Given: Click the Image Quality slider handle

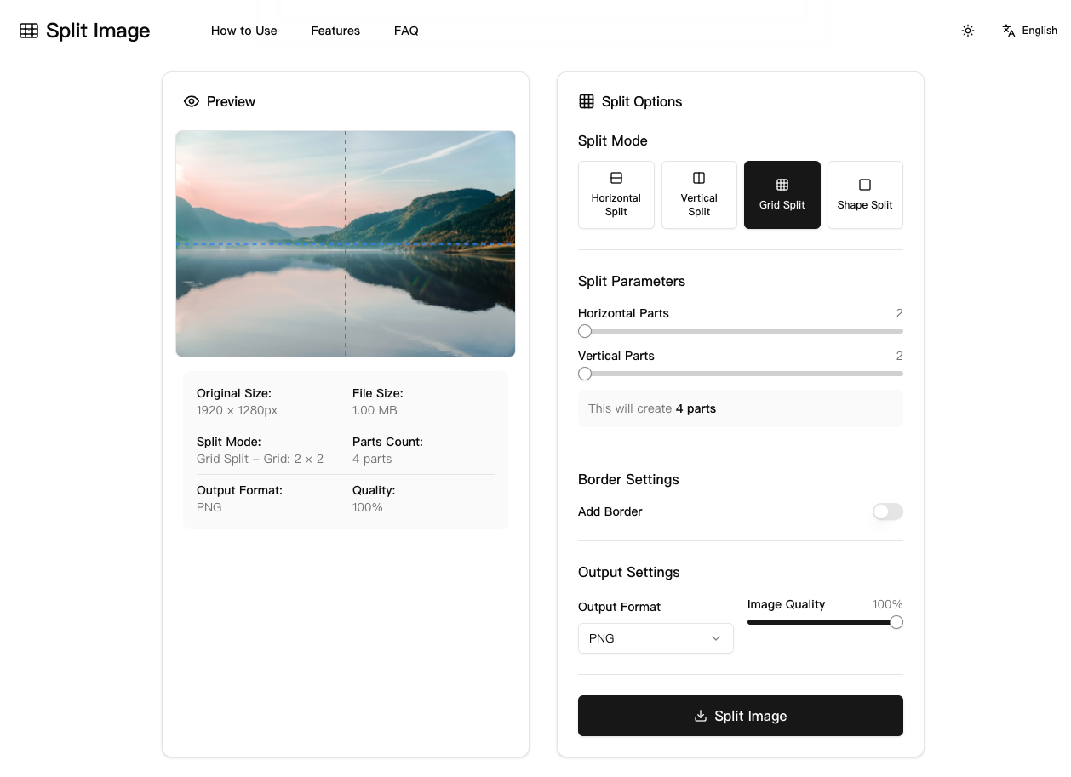Looking at the screenshot, I should pyautogui.click(x=896, y=622).
